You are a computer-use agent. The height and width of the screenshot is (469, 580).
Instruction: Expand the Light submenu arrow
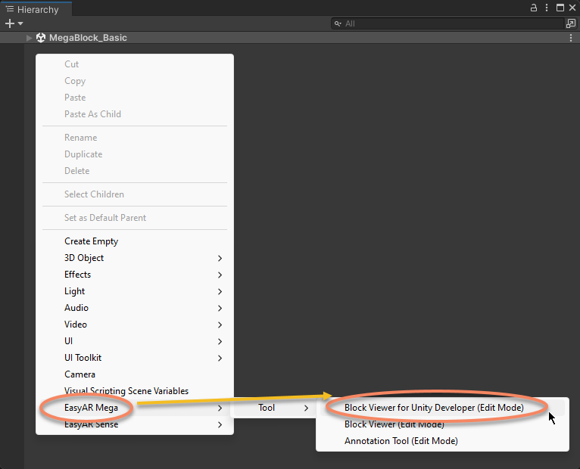click(x=220, y=291)
